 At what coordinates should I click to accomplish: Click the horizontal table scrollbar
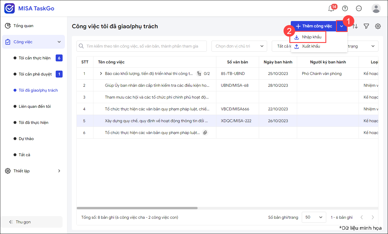click(x=137, y=208)
